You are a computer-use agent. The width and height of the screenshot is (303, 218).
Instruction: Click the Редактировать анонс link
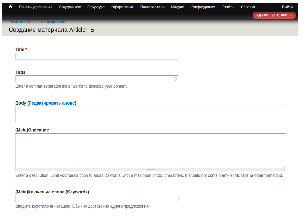(x=52, y=103)
